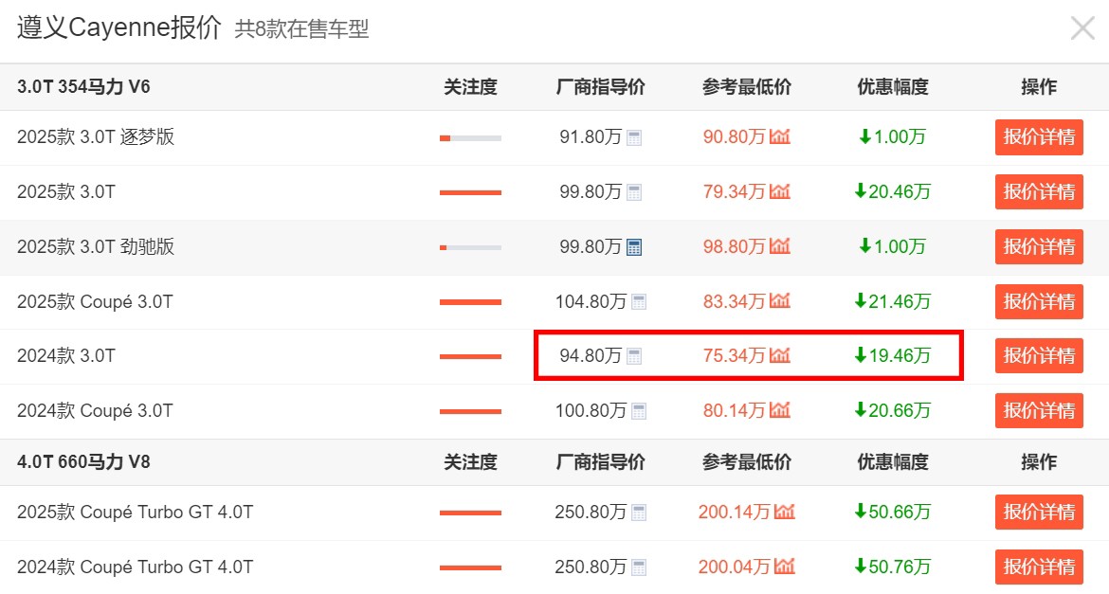The height and width of the screenshot is (594, 1109).
Task: Open calculator icon next to 2025款 3.0T 99.80万
Action: (634, 192)
